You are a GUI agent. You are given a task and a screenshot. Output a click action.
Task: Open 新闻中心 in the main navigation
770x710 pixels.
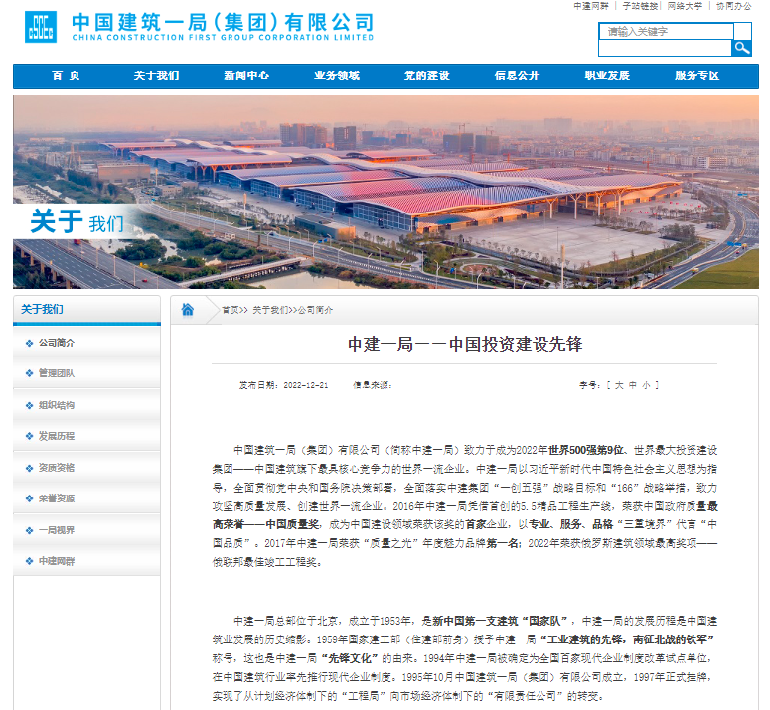click(x=246, y=76)
